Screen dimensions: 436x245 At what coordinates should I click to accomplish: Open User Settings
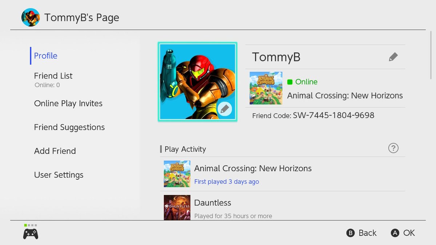(59, 175)
